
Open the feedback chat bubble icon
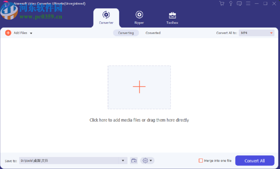pyautogui.click(x=239, y=4)
